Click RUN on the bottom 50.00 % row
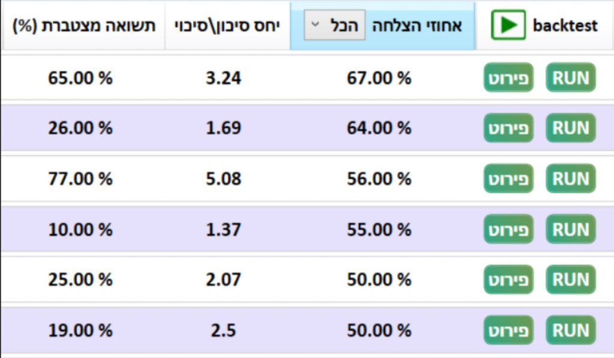Screen dimensions: 614x358 tap(570, 330)
